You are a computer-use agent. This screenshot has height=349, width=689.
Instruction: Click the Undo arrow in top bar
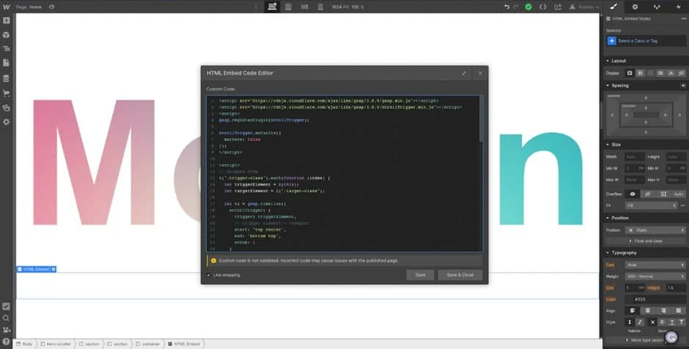[x=506, y=7]
